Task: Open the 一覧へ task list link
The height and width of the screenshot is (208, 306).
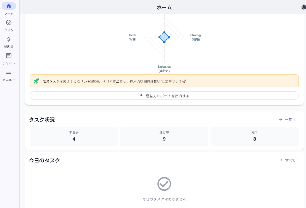Action: (x=289, y=120)
